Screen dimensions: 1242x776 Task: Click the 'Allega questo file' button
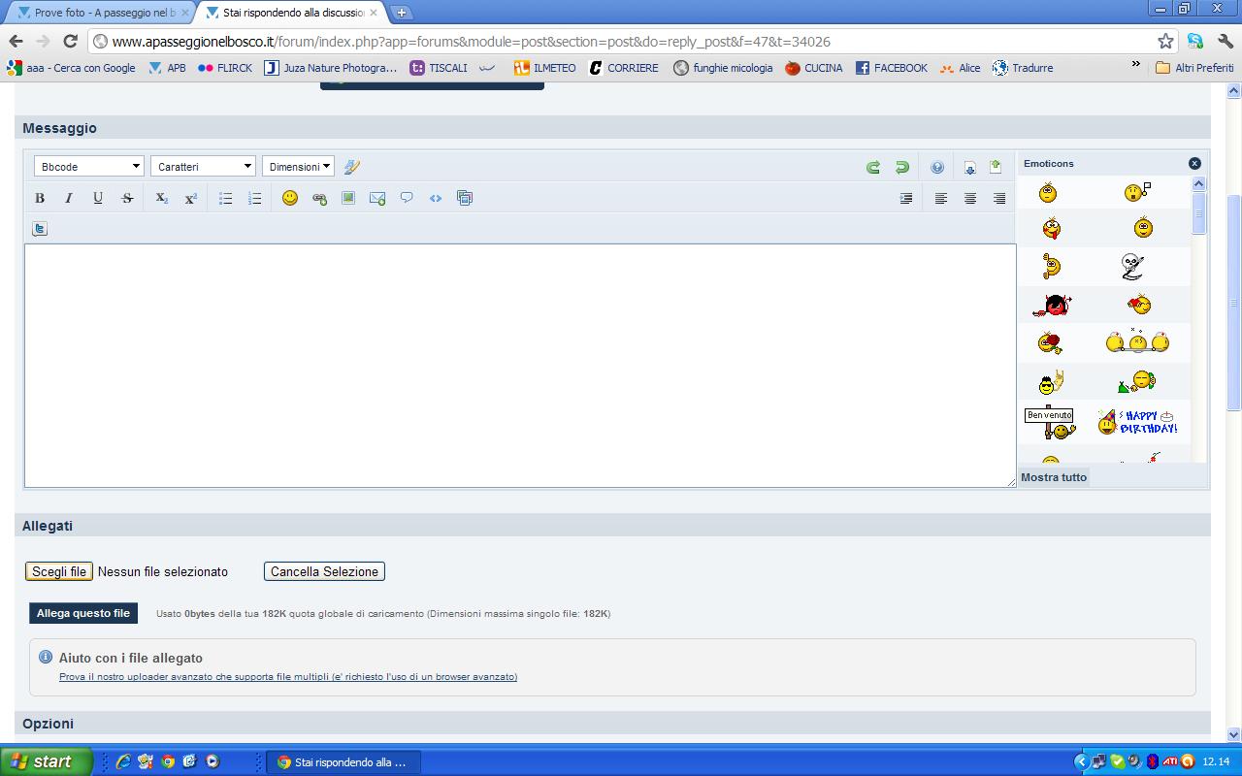83,613
